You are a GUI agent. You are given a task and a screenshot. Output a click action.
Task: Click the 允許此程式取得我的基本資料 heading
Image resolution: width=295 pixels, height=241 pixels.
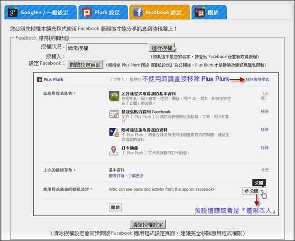(148, 94)
